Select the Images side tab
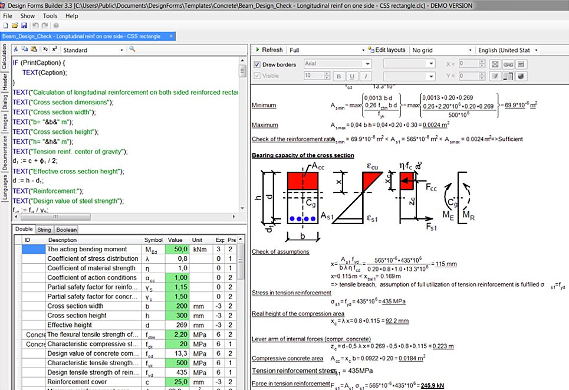The height and width of the screenshot is (390, 569). [x=4, y=122]
